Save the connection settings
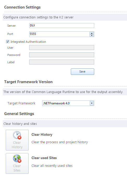The width and height of the screenshot is (127, 179). click(82, 71)
